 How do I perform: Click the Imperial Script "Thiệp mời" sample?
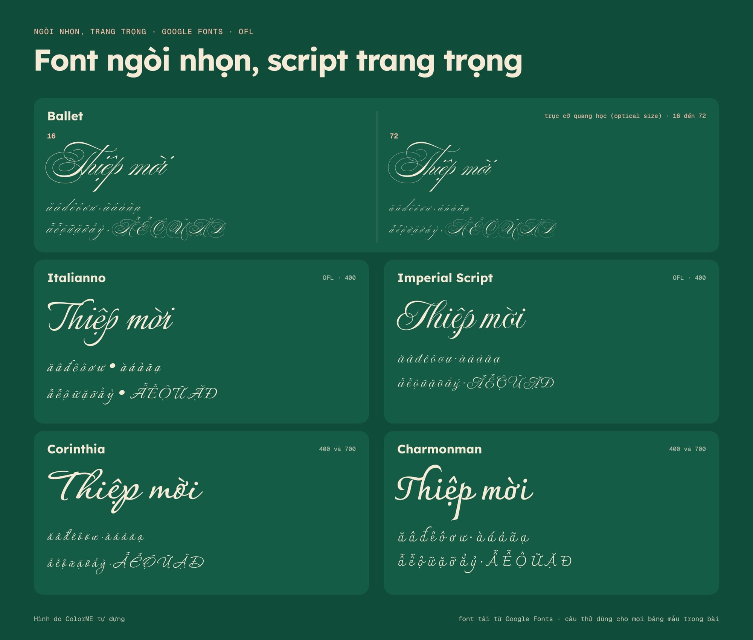(x=461, y=319)
